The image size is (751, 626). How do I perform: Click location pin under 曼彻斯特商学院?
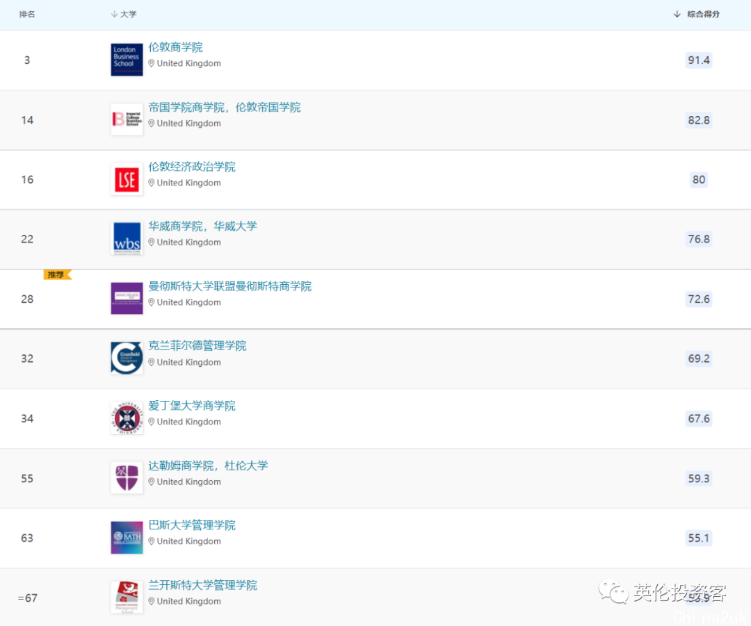tap(152, 302)
